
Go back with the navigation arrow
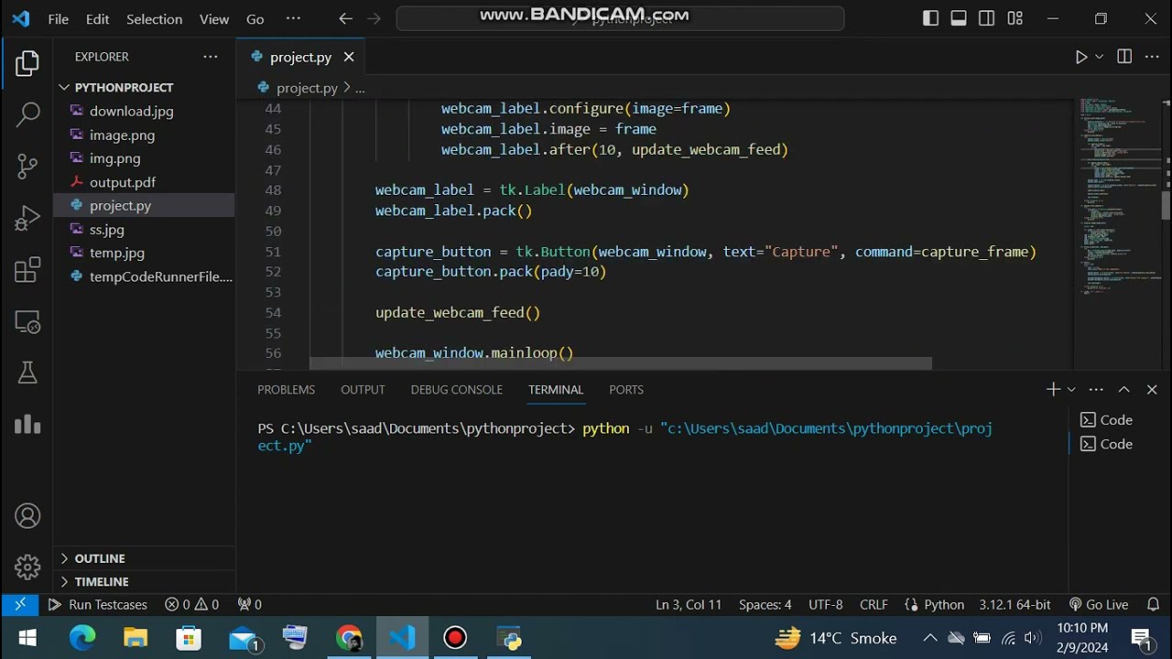tap(345, 18)
